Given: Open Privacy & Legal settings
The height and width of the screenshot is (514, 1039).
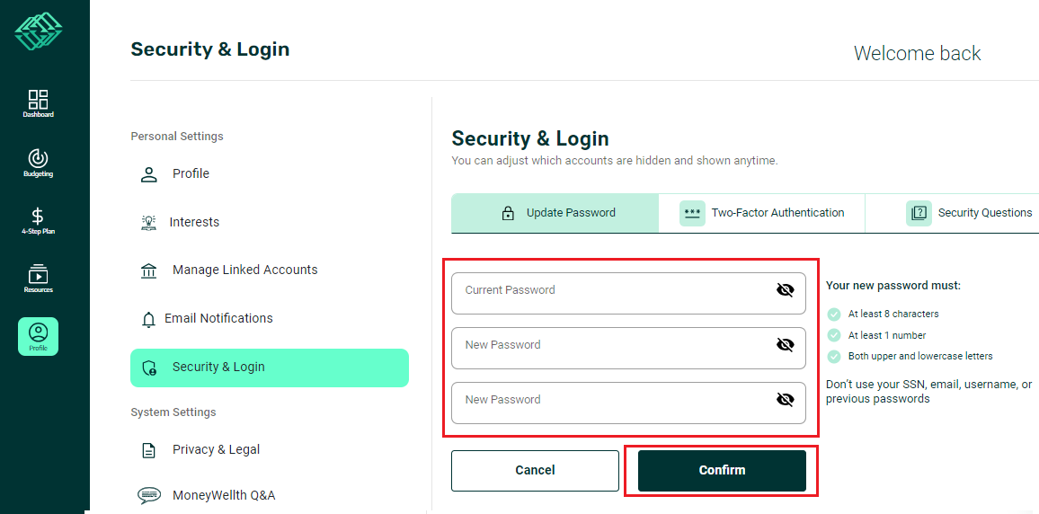Looking at the screenshot, I should pyautogui.click(x=216, y=450).
